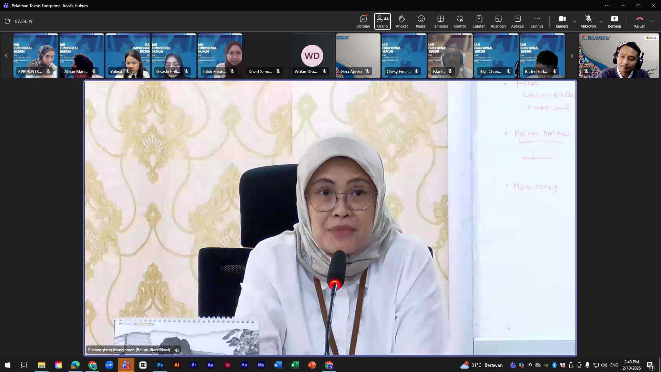
Task: Expand the Mikrofon device options arrow
Action: (601, 21)
